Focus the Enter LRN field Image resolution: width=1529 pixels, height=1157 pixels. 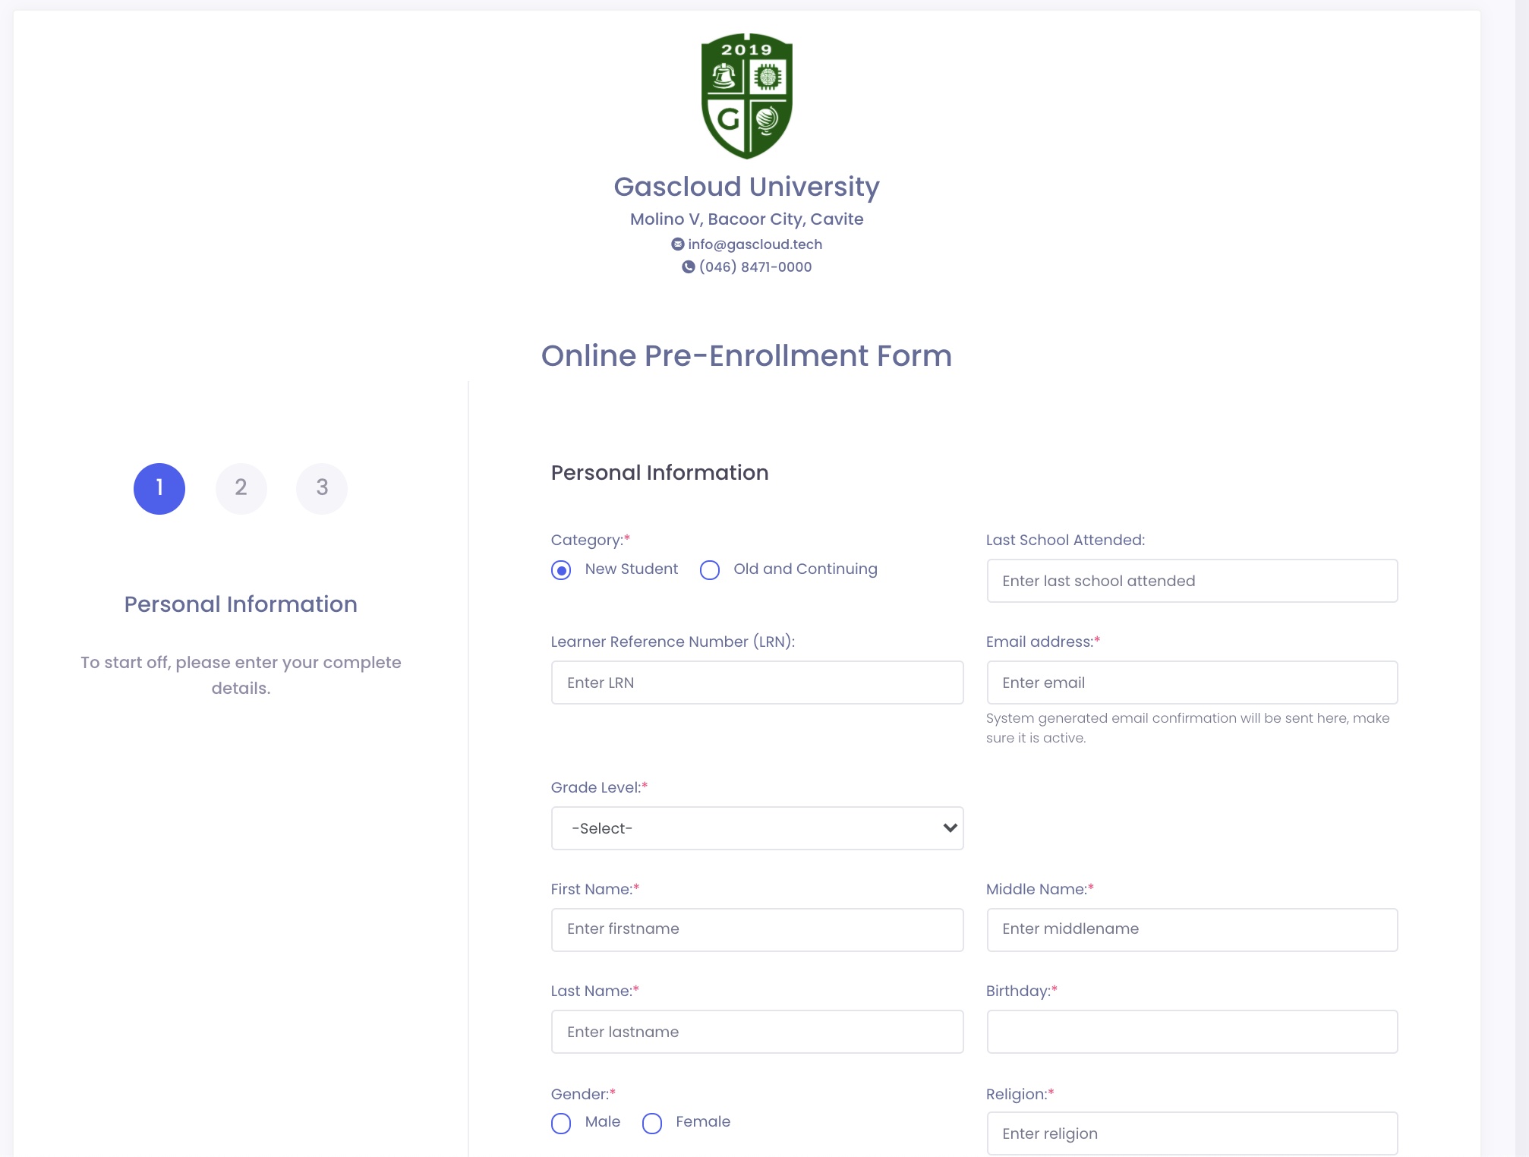pos(757,683)
